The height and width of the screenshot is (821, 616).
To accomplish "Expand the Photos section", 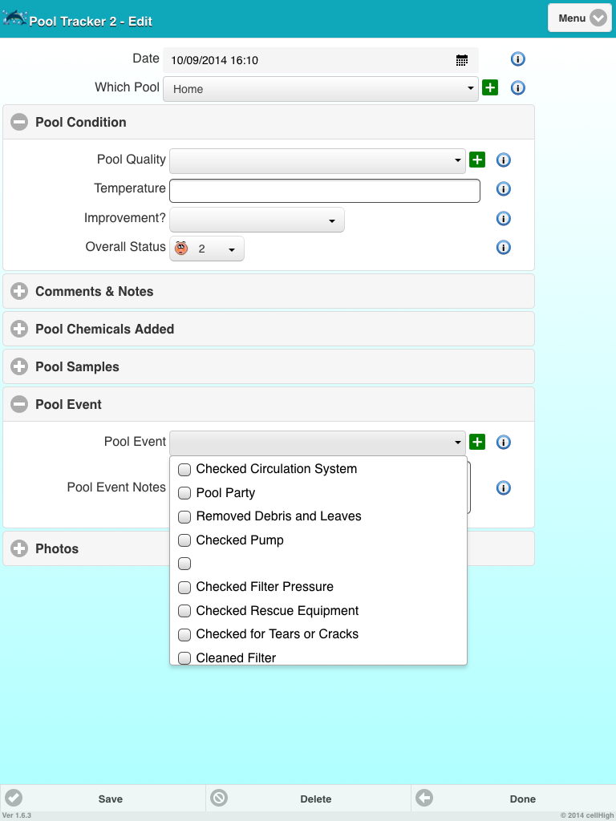I will point(269,548).
